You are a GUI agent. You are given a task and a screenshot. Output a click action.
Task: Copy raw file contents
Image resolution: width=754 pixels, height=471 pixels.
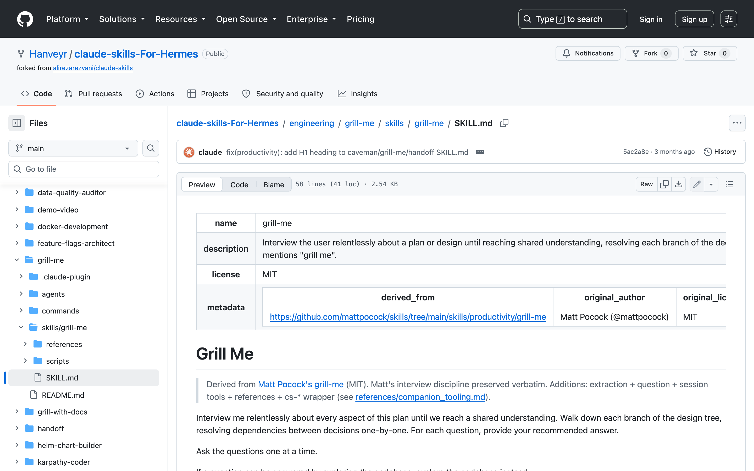pyautogui.click(x=664, y=184)
